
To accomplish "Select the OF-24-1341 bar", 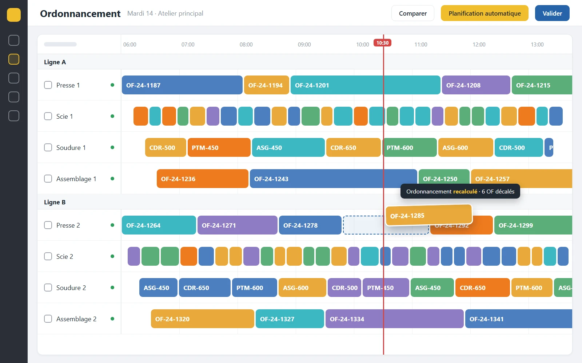I will pyautogui.click(x=519, y=319).
